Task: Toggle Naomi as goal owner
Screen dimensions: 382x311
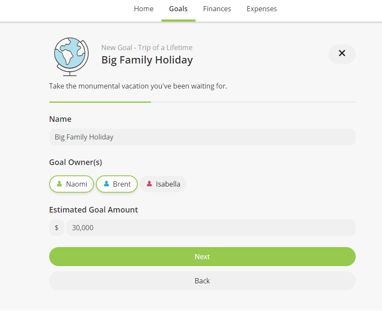Action: coord(72,184)
